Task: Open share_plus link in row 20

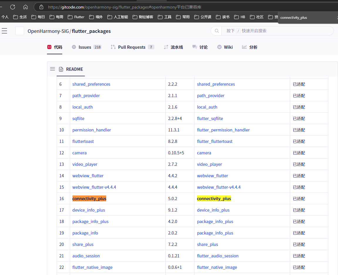Action: click(x=83, y=244)
